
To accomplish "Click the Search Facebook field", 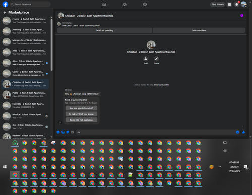I will click(30, 4).
